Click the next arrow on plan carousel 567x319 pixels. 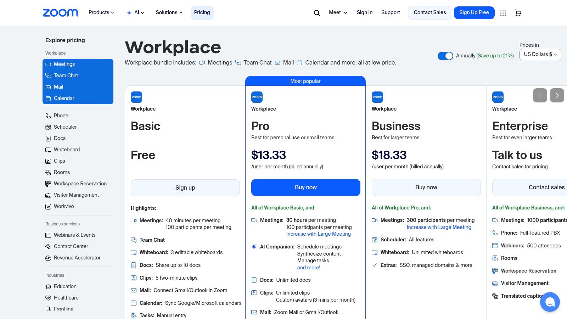click(557, 95)
